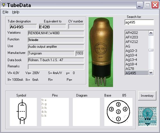Screen dimensions: 160x133
Task: Click the tube logo image below Inventory
Action: (147, 117)
